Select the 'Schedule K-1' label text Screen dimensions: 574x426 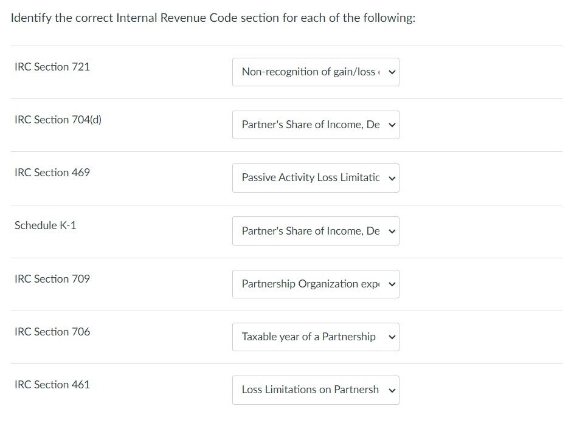(x=45, y=225)
